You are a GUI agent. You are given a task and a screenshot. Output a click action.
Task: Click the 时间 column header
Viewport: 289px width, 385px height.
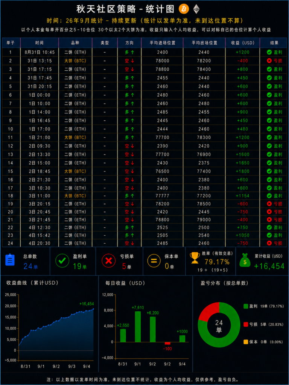tap(39, 43)
